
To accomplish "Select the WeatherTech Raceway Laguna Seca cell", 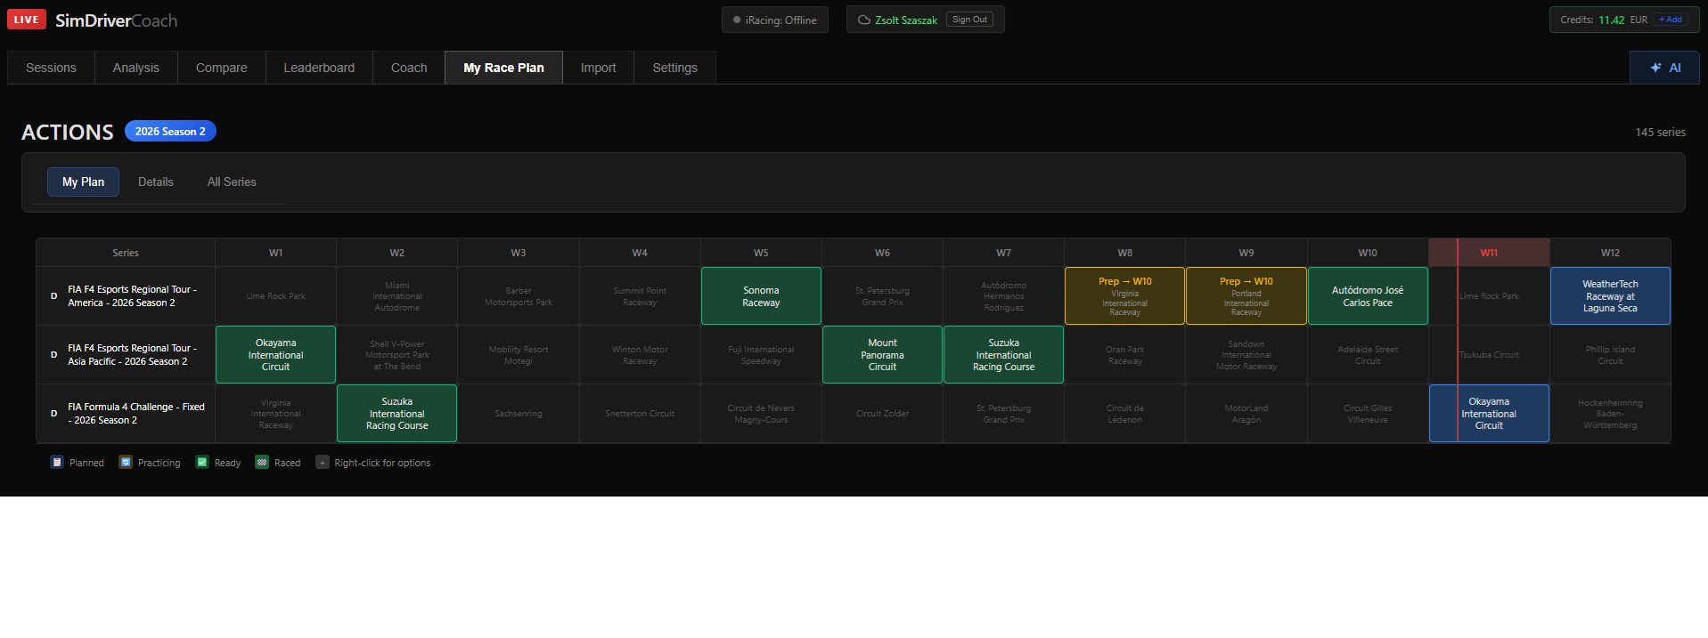I will (x=1610, y=296).
